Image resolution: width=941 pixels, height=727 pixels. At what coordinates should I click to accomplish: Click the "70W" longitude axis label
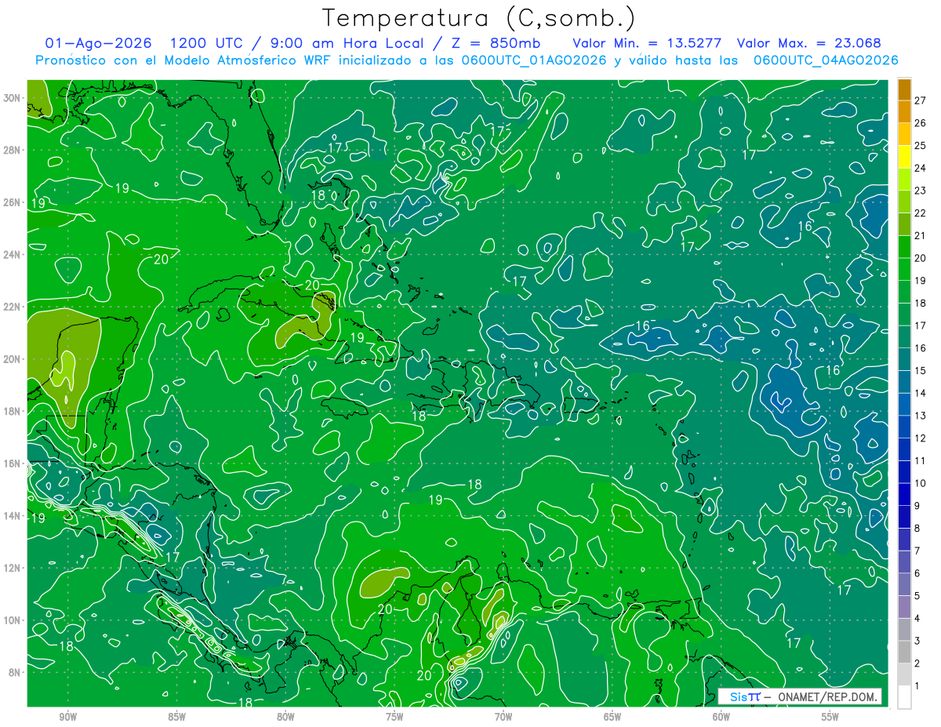tap(503, 717)
